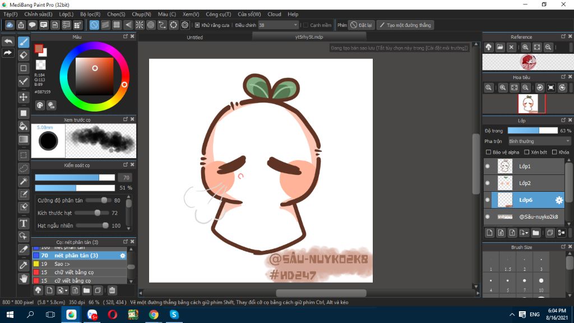The height and width of the screenshot is (323, 574).
Task: Select the Bucket fill tool
Action: (24, 126)
